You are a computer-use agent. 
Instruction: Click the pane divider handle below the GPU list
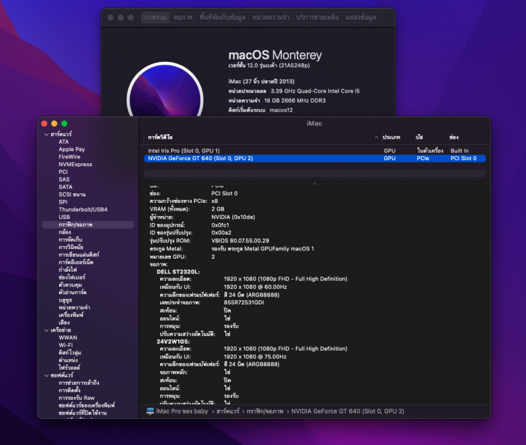pos(315,183)
